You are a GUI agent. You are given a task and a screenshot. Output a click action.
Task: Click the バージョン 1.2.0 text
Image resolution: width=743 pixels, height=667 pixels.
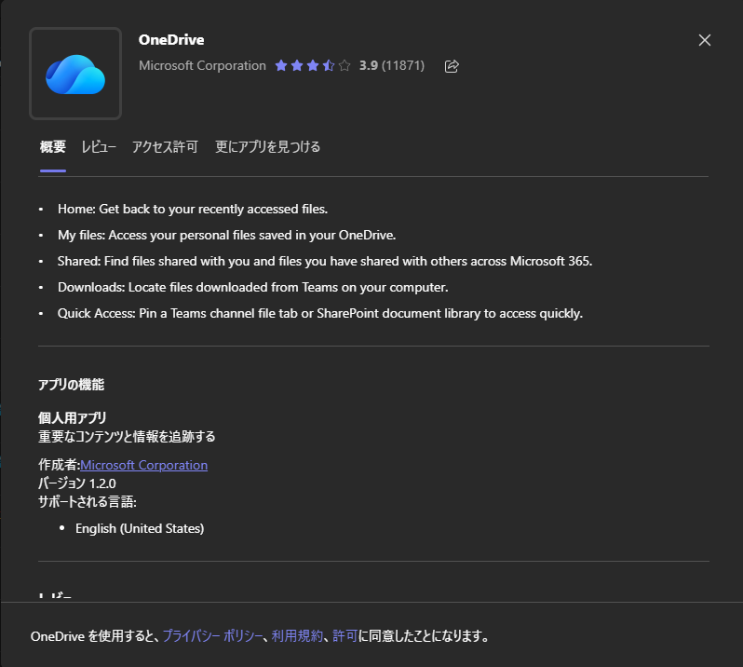(76, 483)
